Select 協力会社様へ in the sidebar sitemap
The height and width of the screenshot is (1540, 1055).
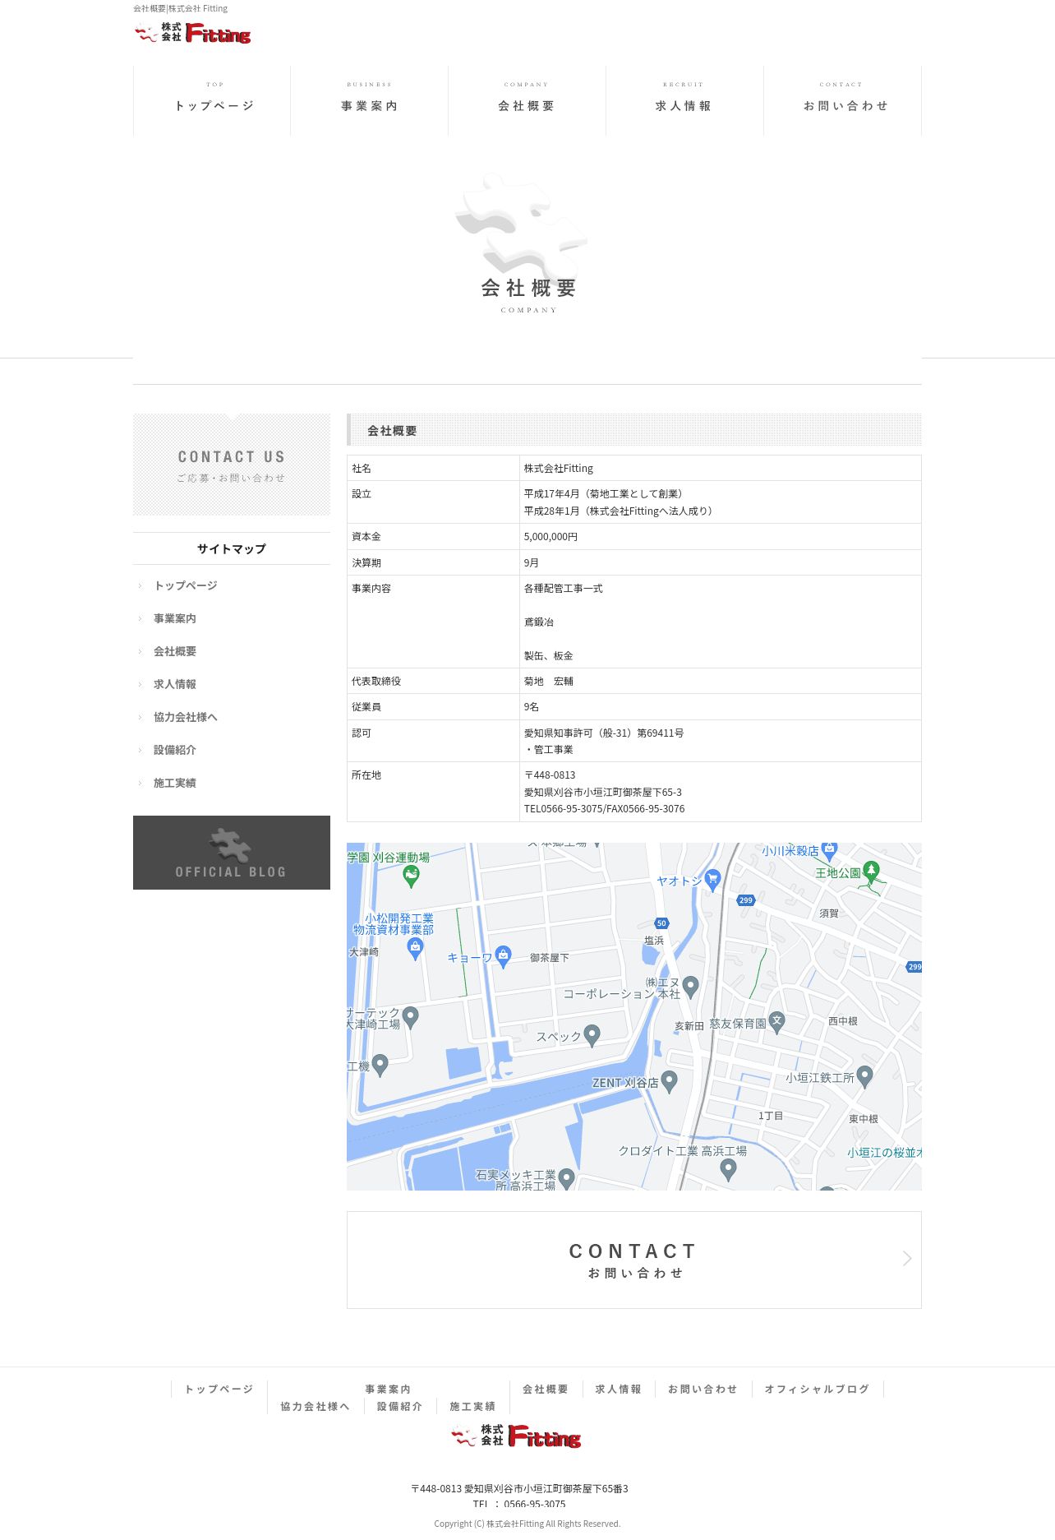click(186, 717)
